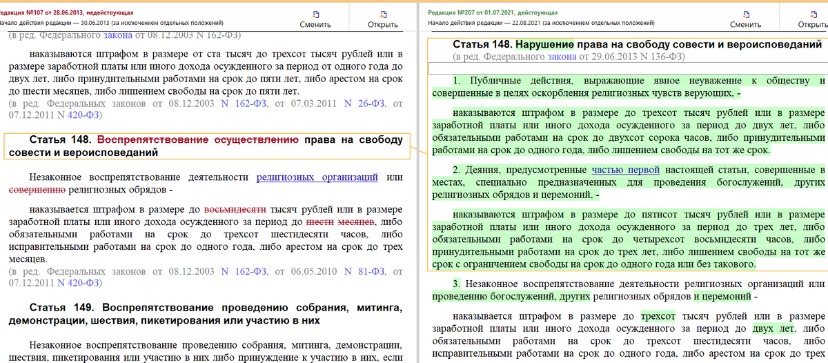Click struck-through word 'восьмидесяти' in left pane
Screen dimensions: 828x363
[235, 209]
